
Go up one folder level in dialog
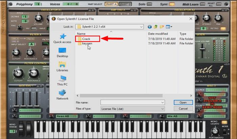click(155, 27)
